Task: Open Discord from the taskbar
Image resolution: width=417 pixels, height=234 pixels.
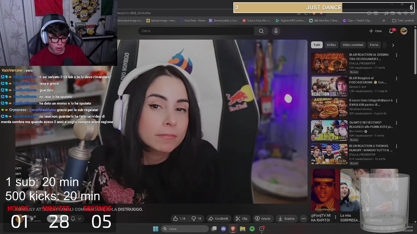Action: pos(223,229)
